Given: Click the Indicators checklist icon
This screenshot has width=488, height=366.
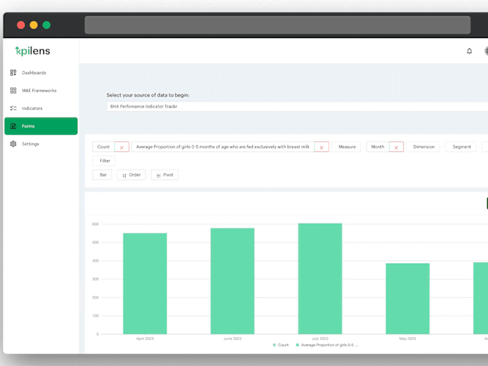Looking at the screenshot, I should coord(13,108).
